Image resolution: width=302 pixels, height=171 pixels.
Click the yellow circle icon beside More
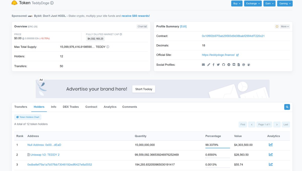[x=277, y=26]
